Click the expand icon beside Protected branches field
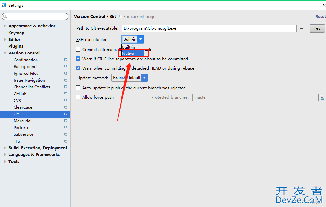The height and width of the screenshot is (207, 326). click(322, 97)
